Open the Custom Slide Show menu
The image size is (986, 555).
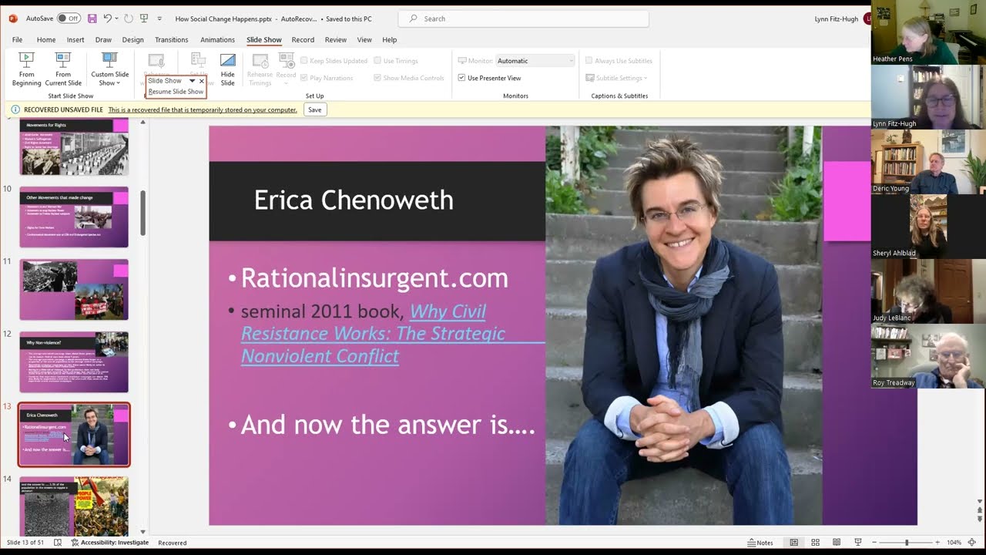(109, 69)
